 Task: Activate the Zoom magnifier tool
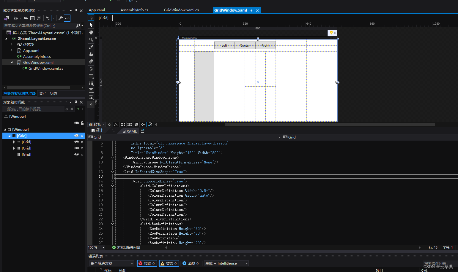pyautogui.click(x=91, y=39)
